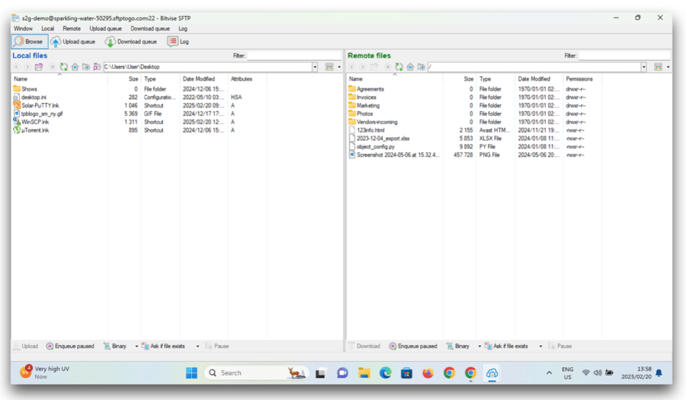Image resolution: width=686 pixels, height=400 pixels.
Task: Open the Download queue menu
Action: pyautogui.click(x=150, y=28)
